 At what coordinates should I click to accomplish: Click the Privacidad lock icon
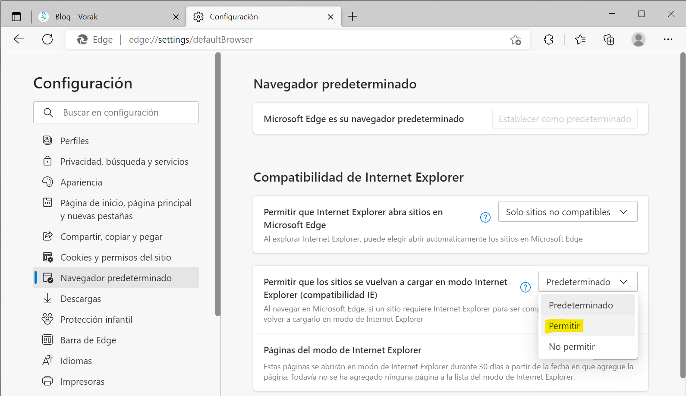pyautogui.click(x=47, y=161)
